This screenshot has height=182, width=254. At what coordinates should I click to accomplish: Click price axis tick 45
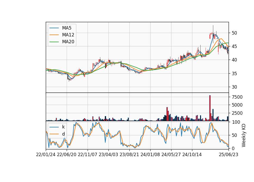click(x=234, y=46)
